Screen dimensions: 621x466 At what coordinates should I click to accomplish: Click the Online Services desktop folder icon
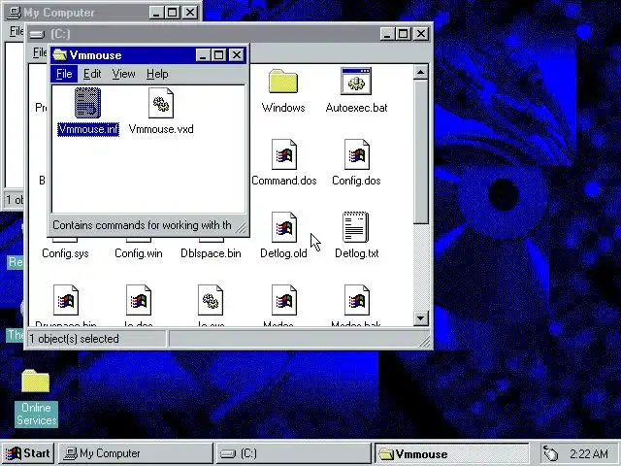[x=36, y=382]
